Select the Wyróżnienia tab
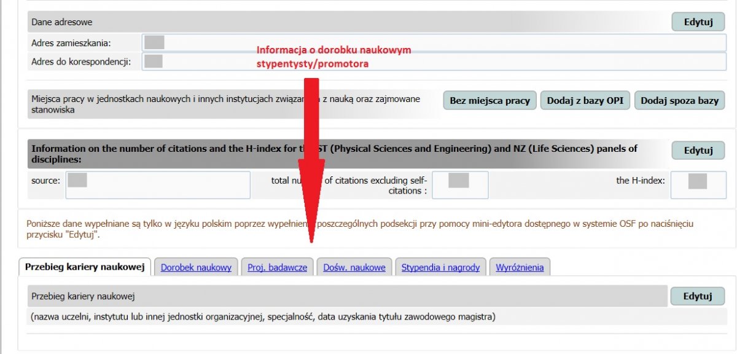This screenshot has height=354, width=737. point(520,267)
